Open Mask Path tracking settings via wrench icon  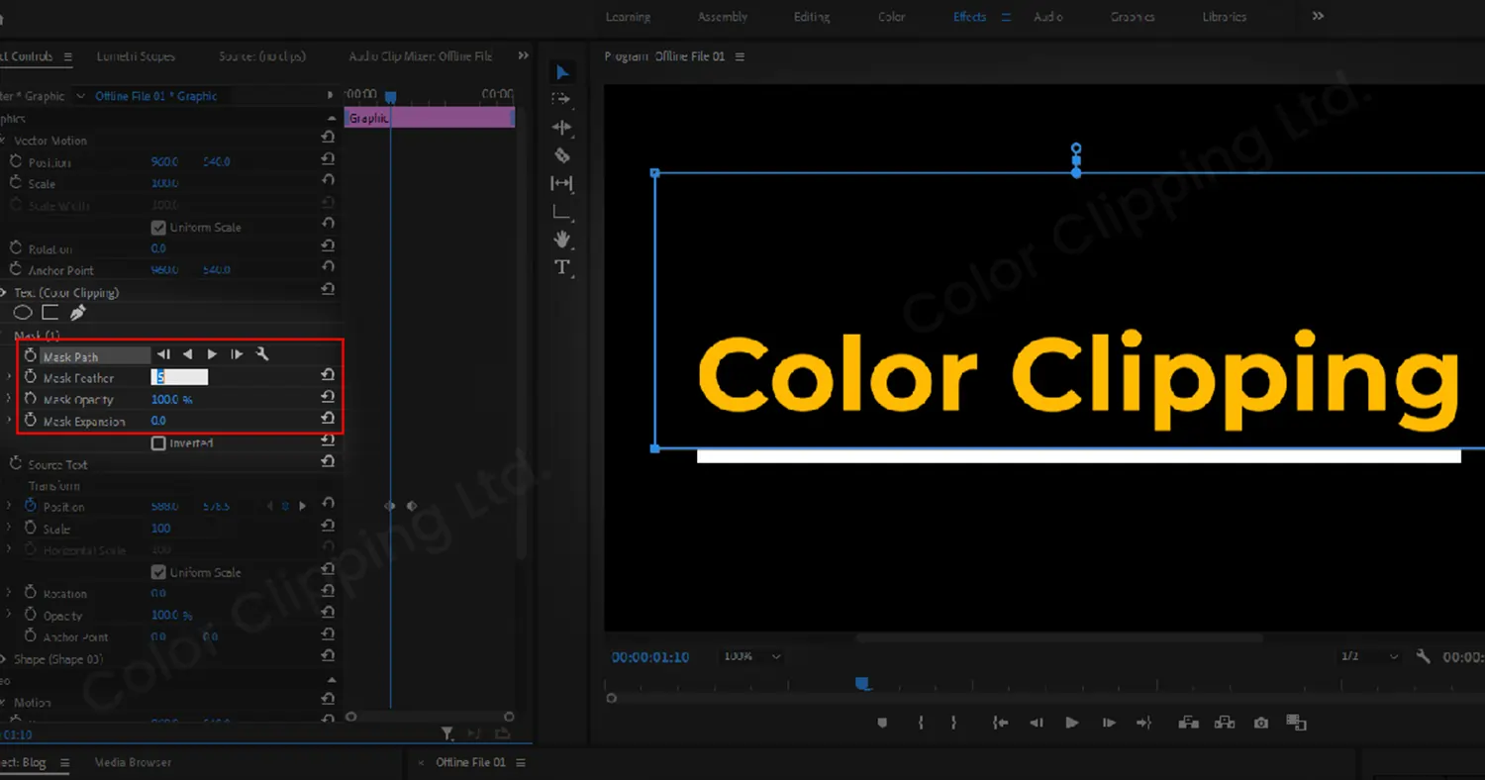point(262,353)
